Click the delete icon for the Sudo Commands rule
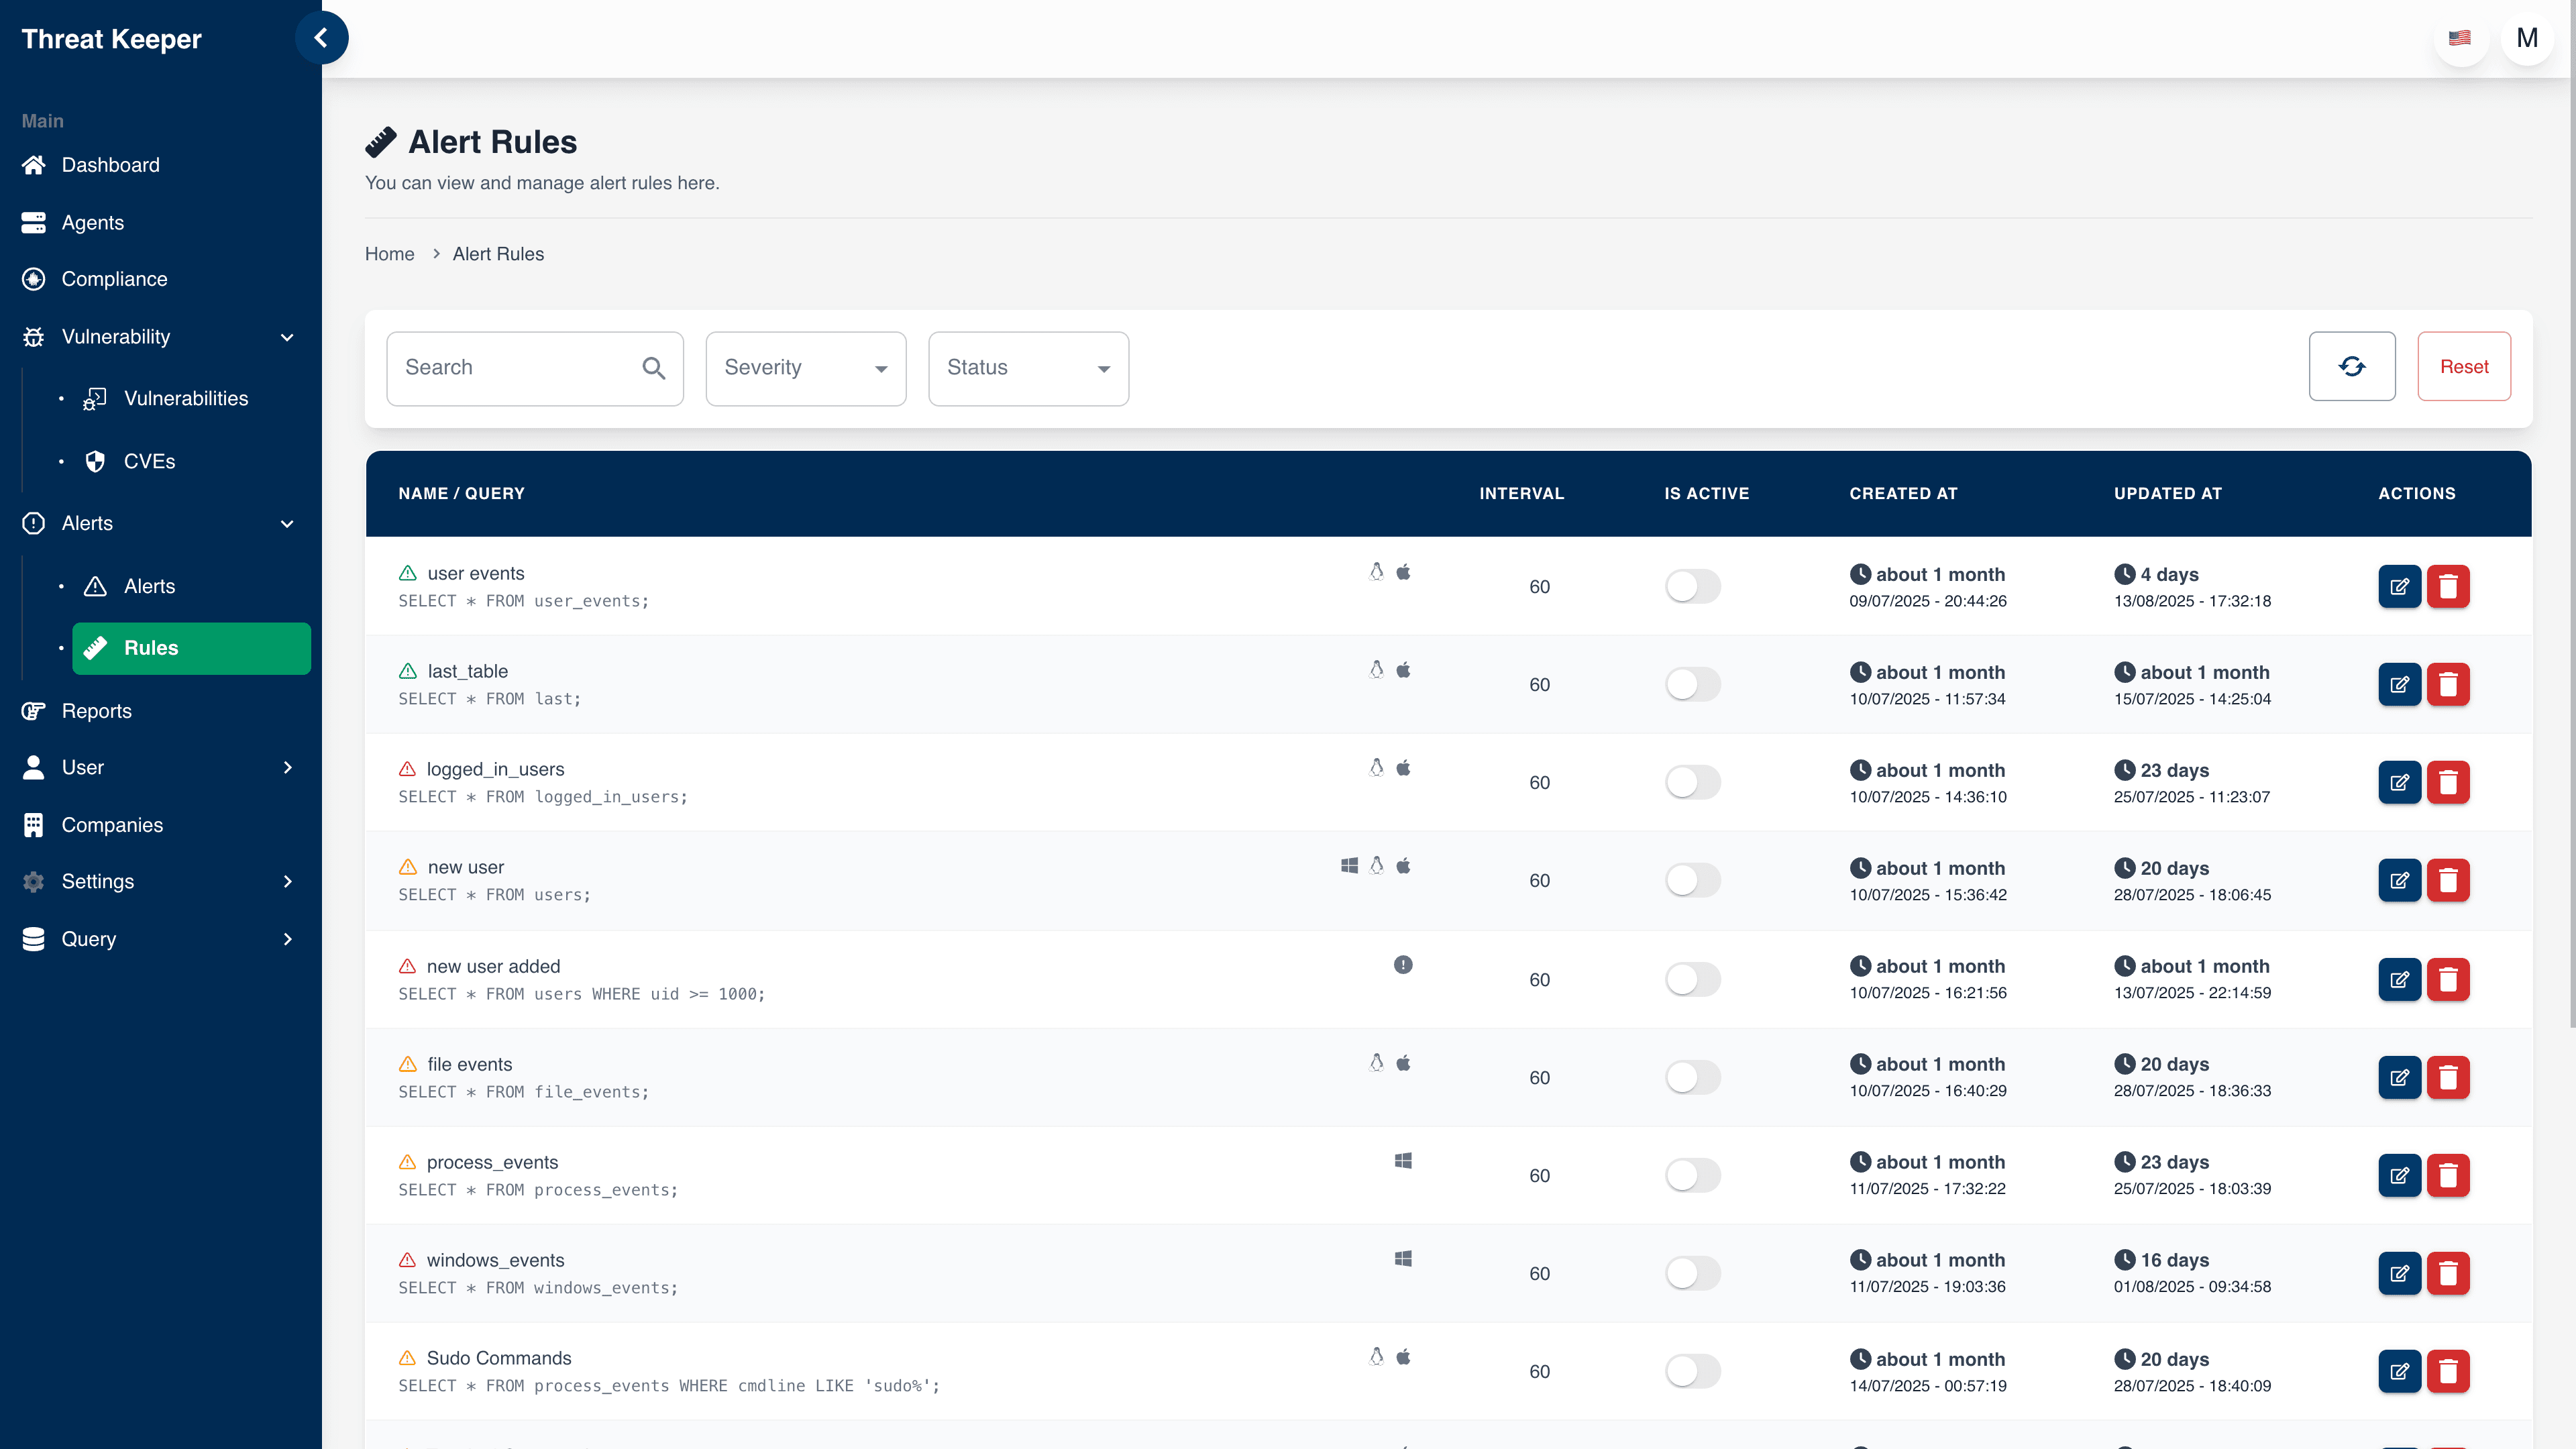 coord(2449,1371)
